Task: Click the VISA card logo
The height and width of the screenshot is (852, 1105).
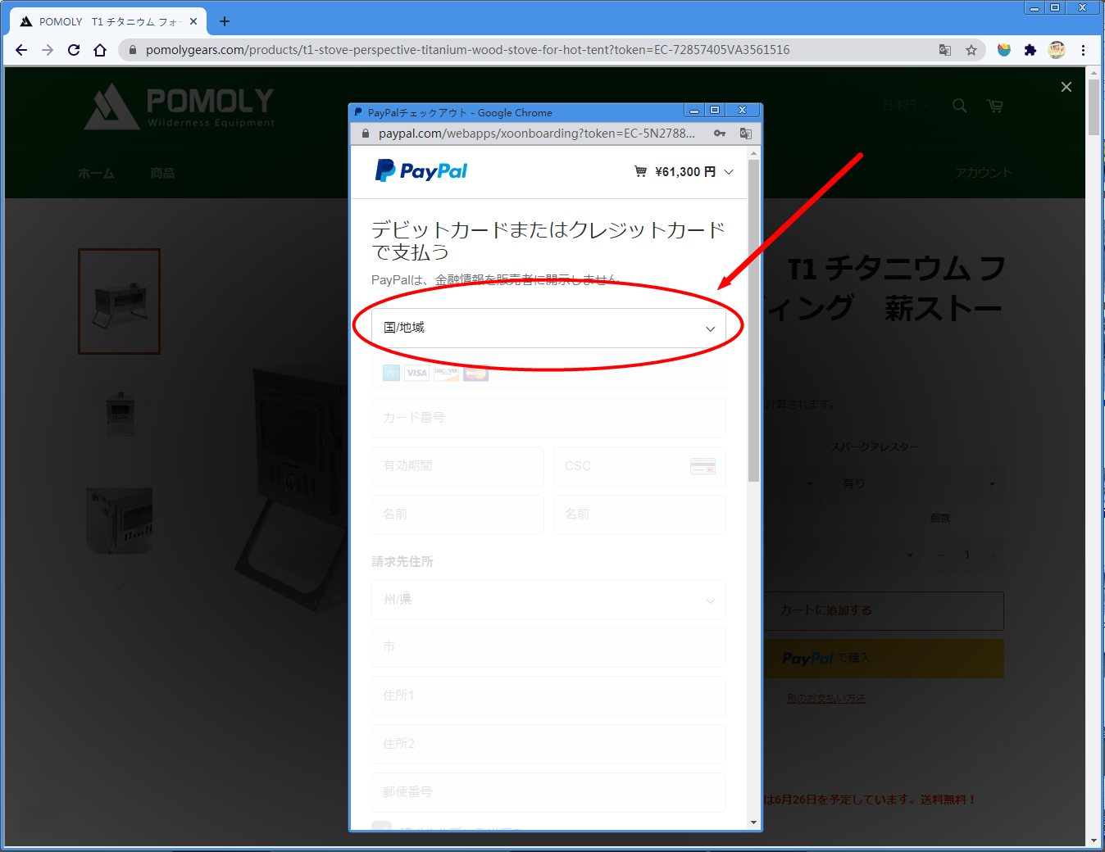Action: point(417,374)
